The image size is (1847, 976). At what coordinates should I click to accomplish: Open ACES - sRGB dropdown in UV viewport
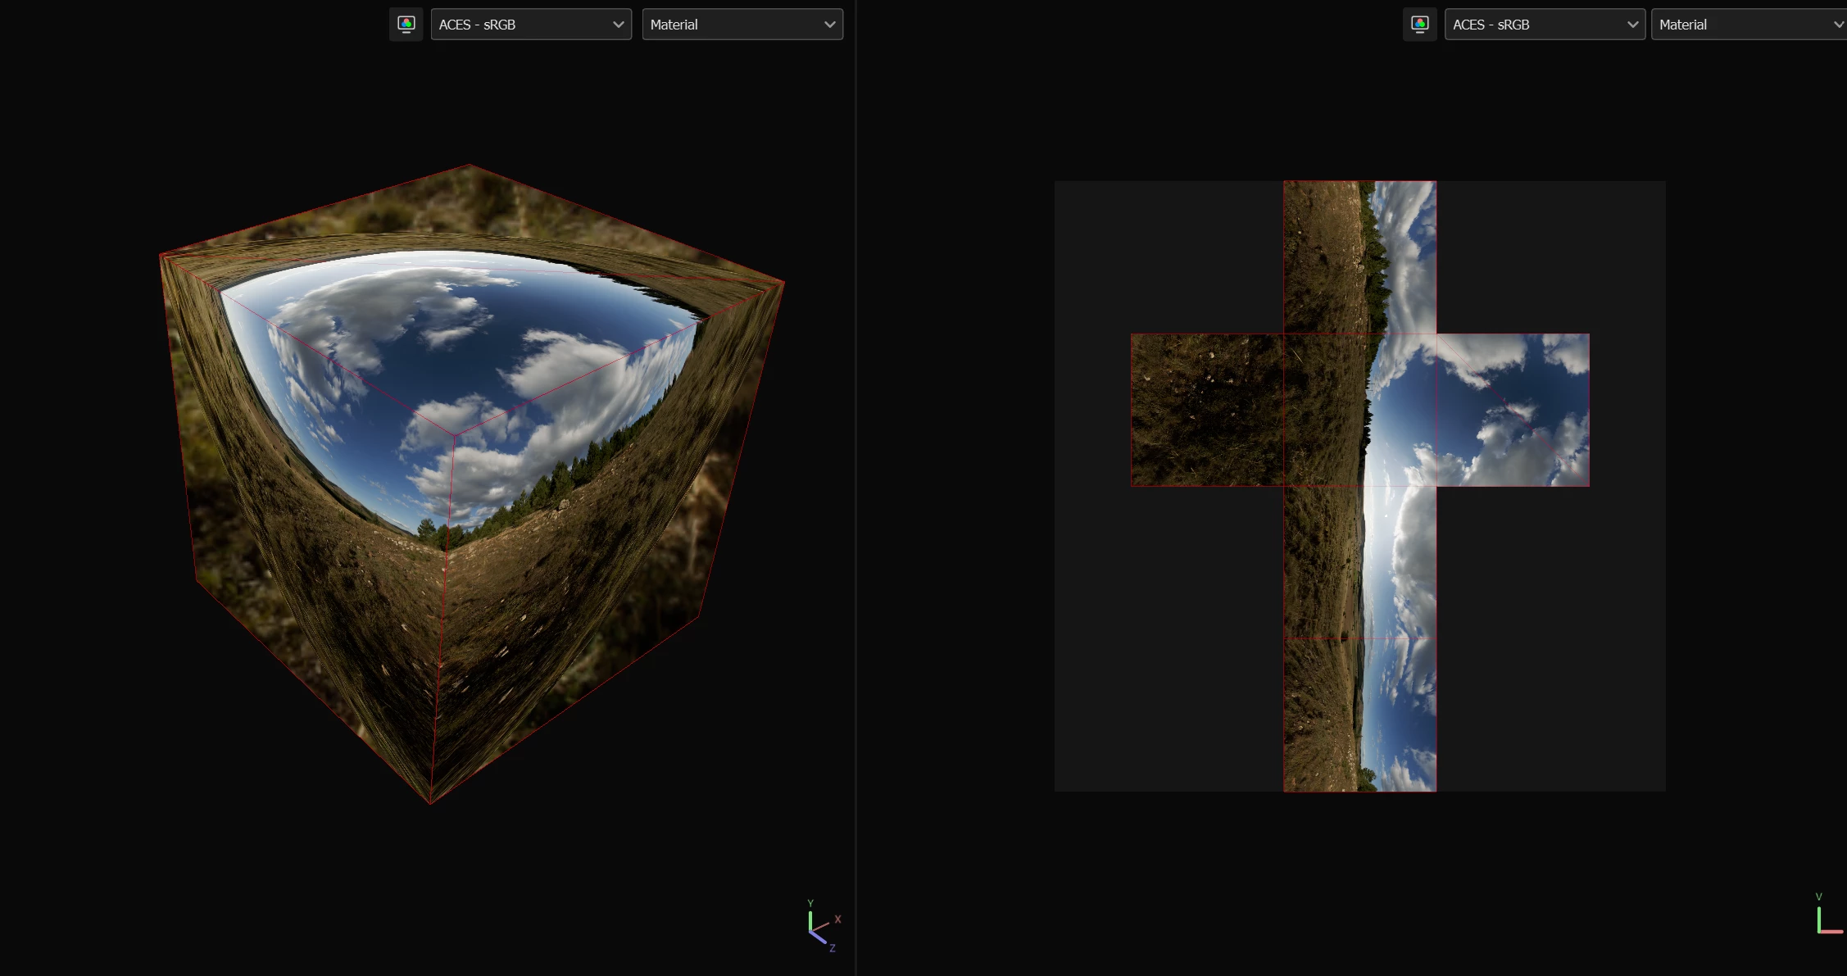point(1544,25)
